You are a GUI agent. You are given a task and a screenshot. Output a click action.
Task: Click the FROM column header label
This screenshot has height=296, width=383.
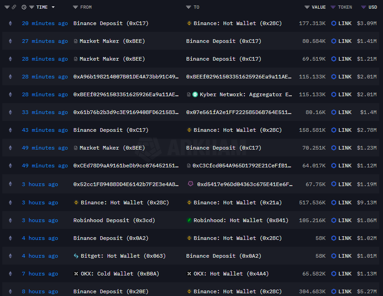click(x=86, y=7)
